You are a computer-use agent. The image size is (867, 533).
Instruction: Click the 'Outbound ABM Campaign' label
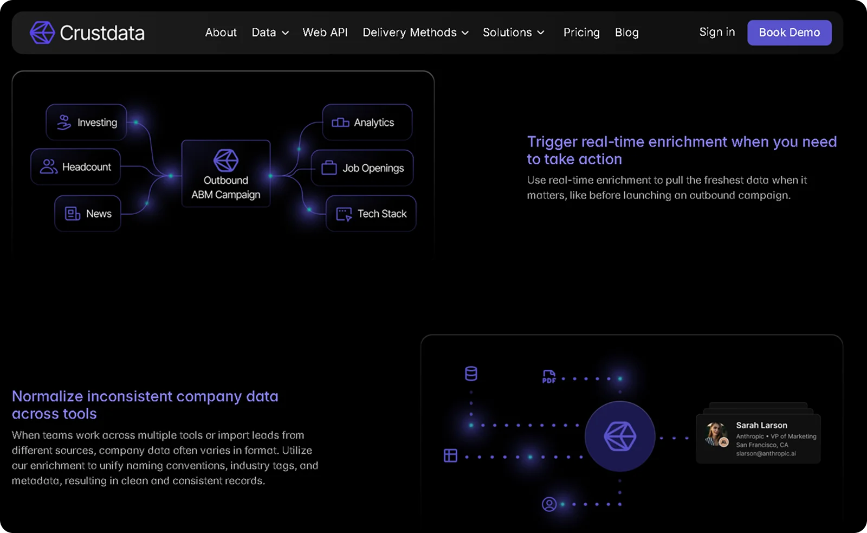pos(226,188)
